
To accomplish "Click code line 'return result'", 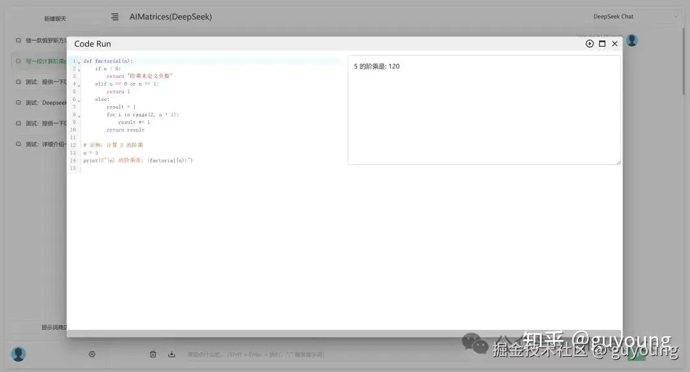I will 125,130.
